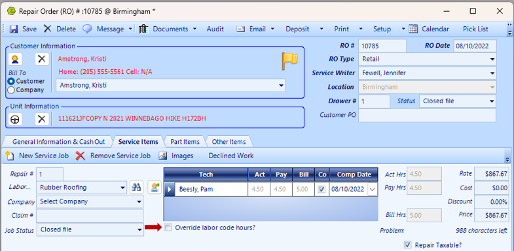Switch to Other Items tab
The width and height of the screenshot is (514, 251).
tap(229, 142)
